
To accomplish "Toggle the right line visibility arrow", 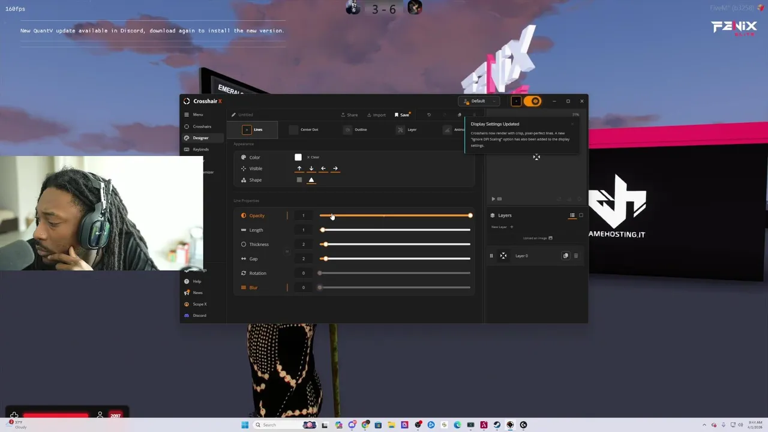I will coord(335,169).
